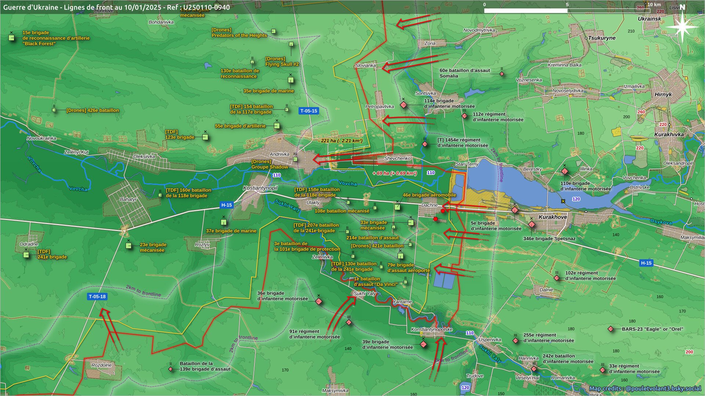This screenshot has width=705, height=396.
Task: Select the 23e brigade mécanisée unit marker
Action: (129, 246)
